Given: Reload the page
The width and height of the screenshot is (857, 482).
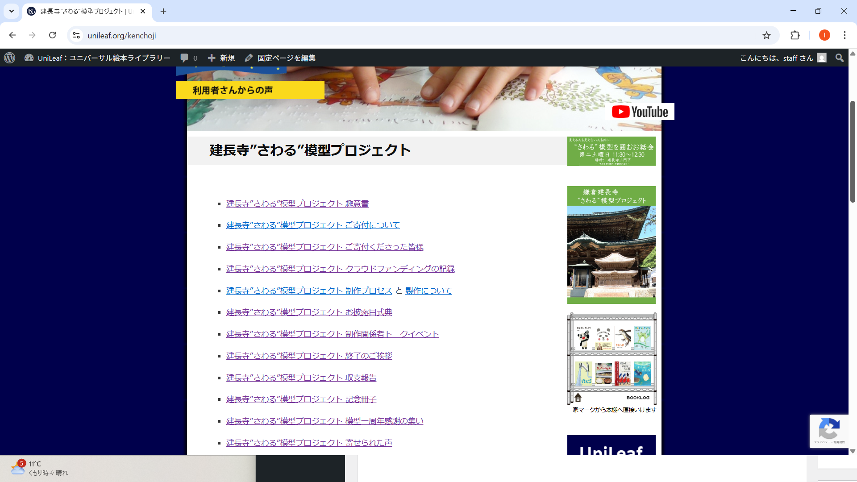Looking at the screenshot, I should (52, 35).
